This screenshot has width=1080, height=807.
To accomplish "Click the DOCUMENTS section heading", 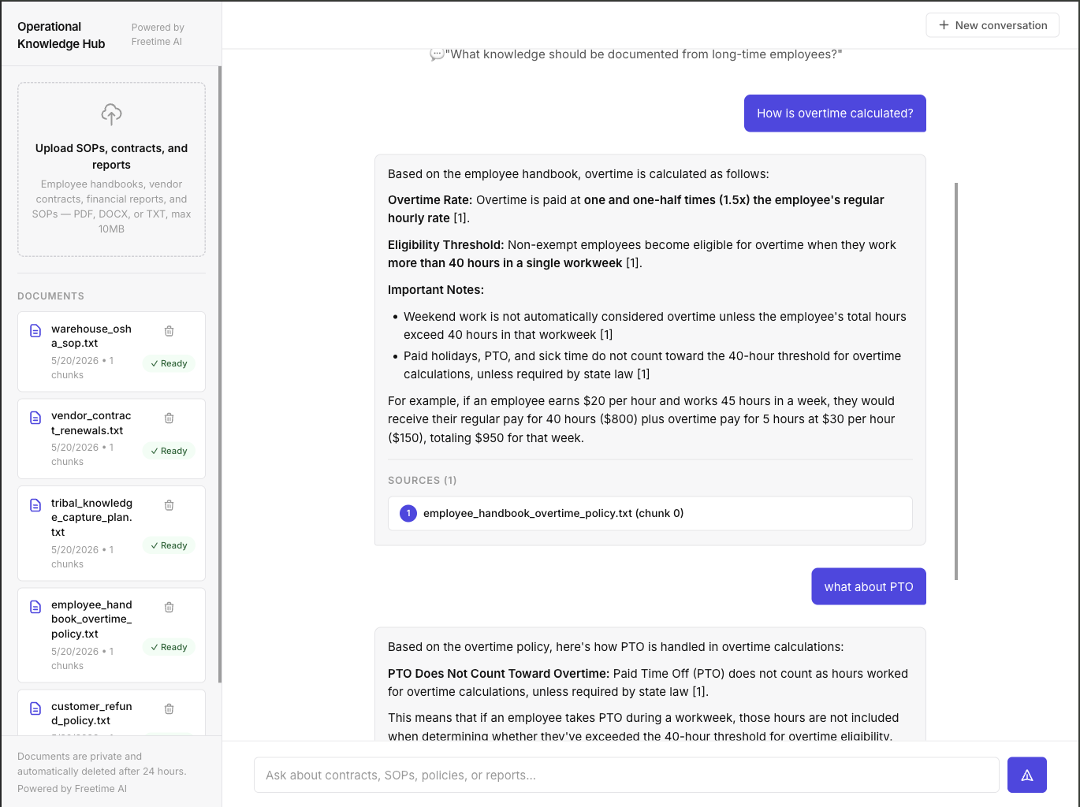I will pyautogui.click(x=50, y=296).
